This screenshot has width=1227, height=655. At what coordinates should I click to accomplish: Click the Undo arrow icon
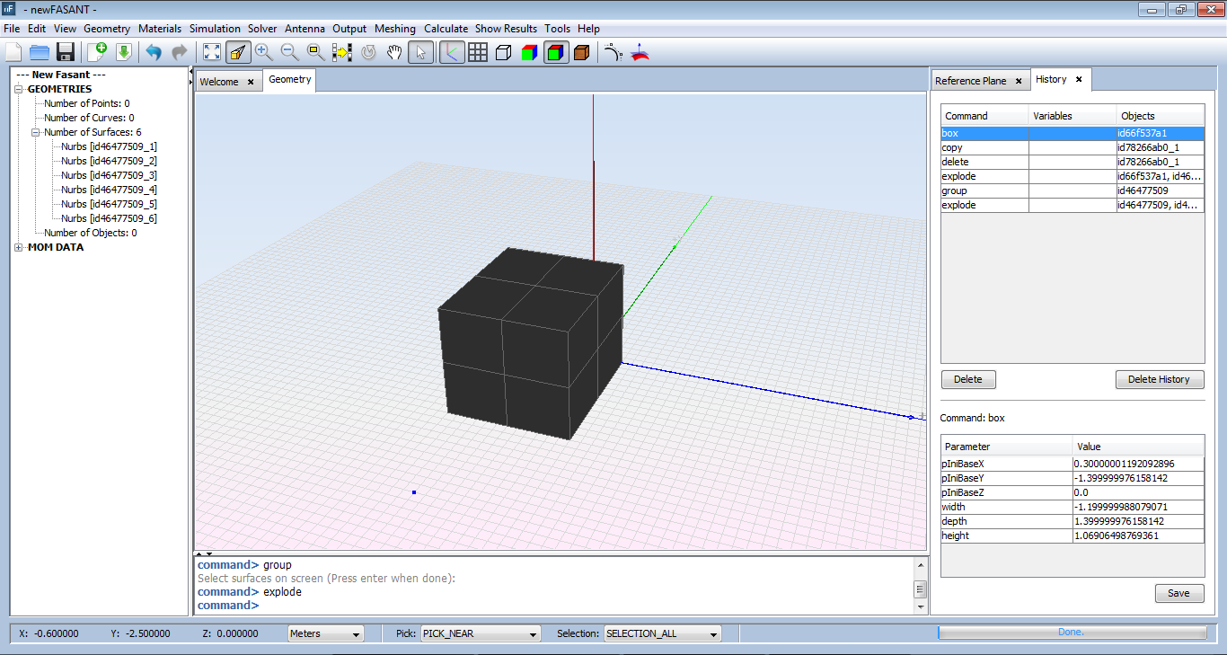[x=154, y=52]
